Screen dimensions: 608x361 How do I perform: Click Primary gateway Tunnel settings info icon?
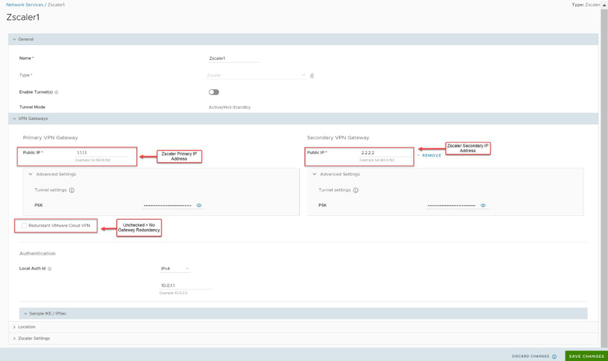tap(72, 190)
